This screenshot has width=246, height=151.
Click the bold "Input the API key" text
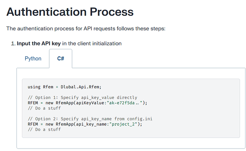(39, 44)
